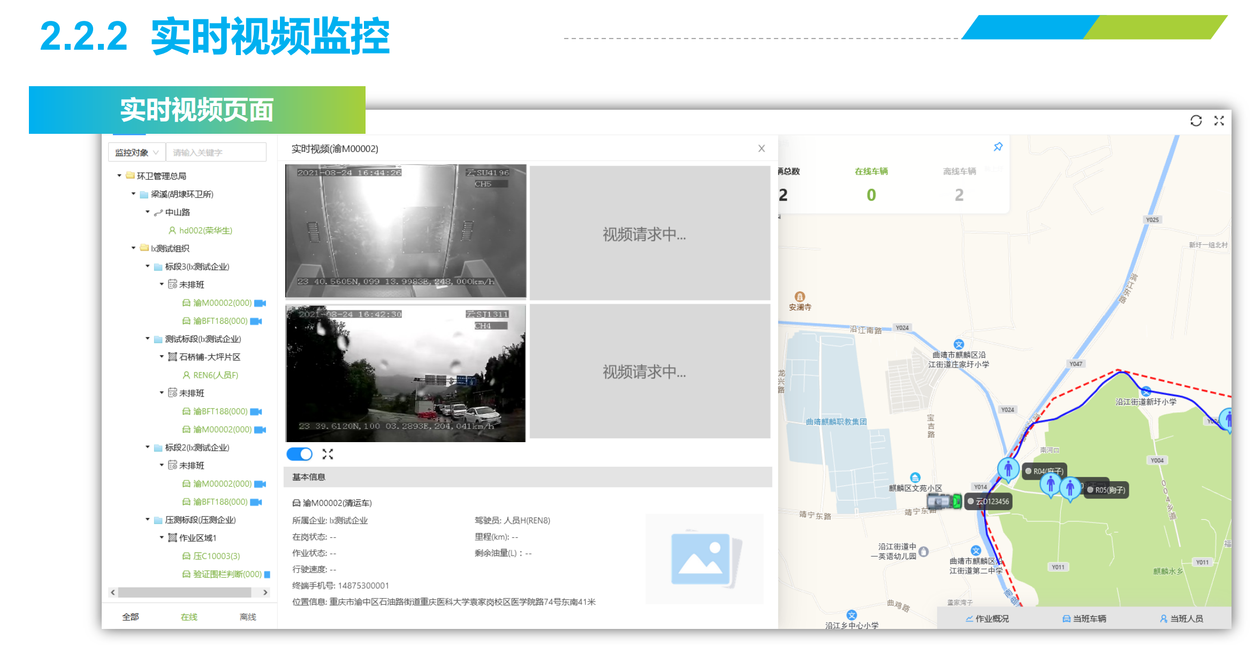Screen dimensions: 1254x645
Task: Open the 当班人员 button on map
Action: pyautogui.click(x=1181, y=619)
